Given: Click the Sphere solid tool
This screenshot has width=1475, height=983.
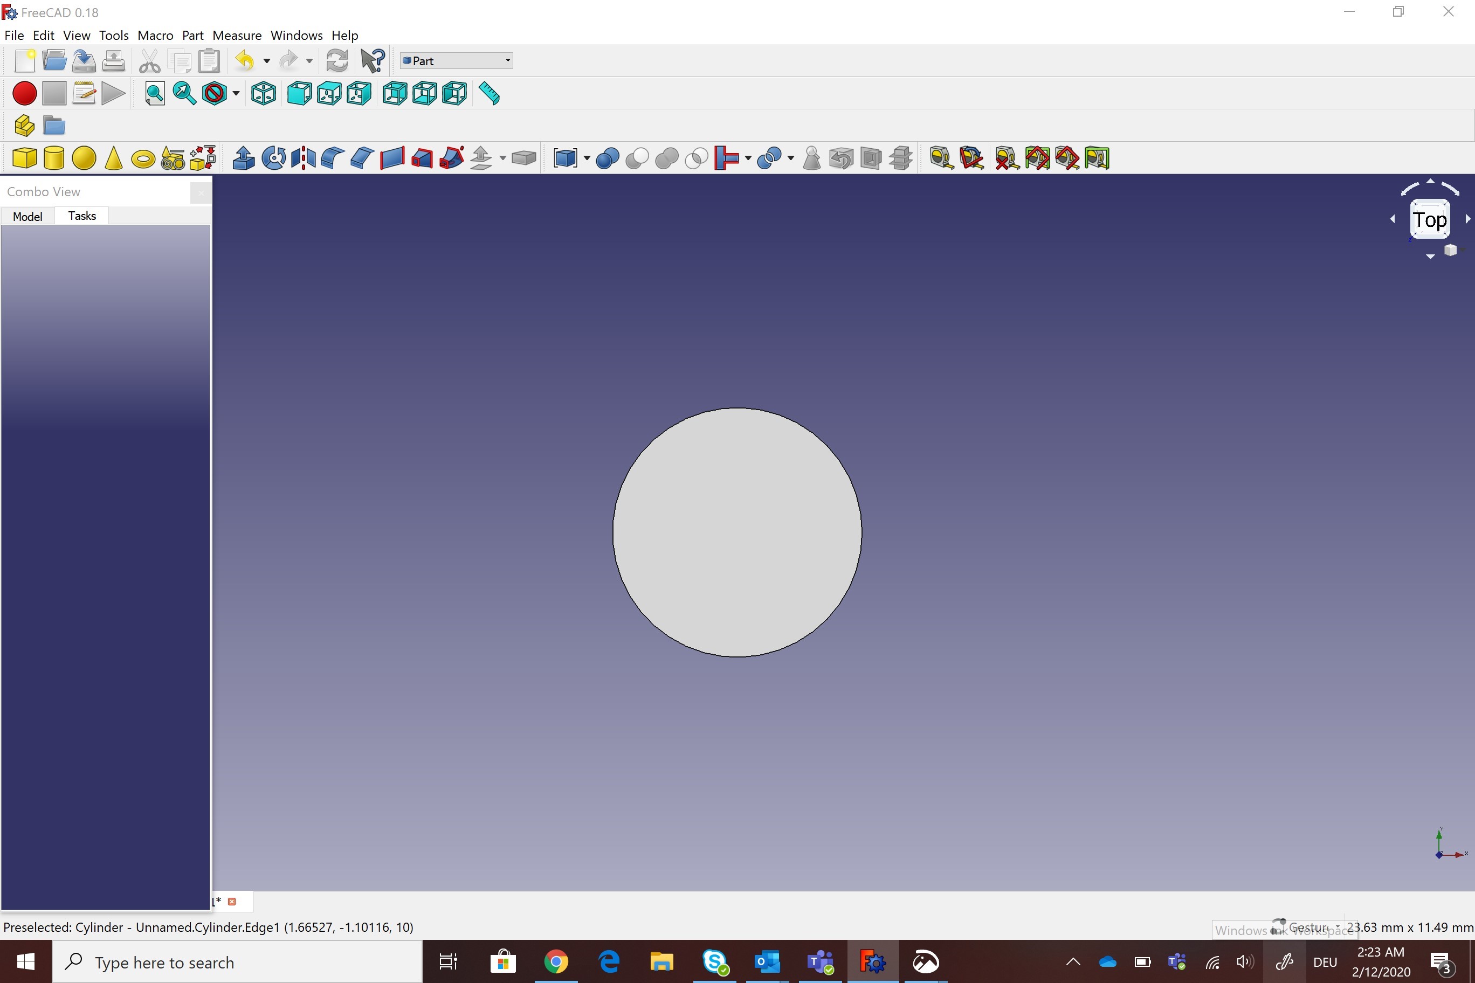Looking at the screenshot, I should 84,158.
